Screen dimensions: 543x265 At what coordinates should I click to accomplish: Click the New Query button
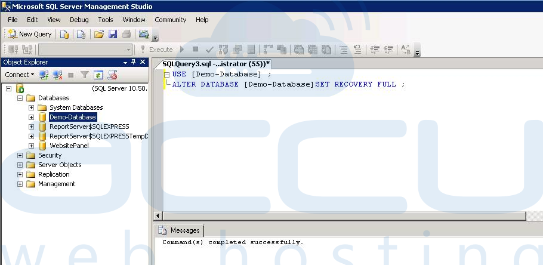click(30, 34)
